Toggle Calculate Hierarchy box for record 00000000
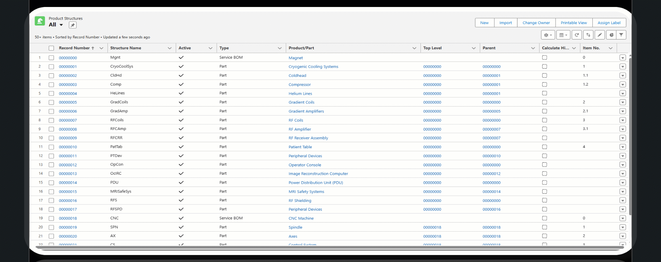 544,58
